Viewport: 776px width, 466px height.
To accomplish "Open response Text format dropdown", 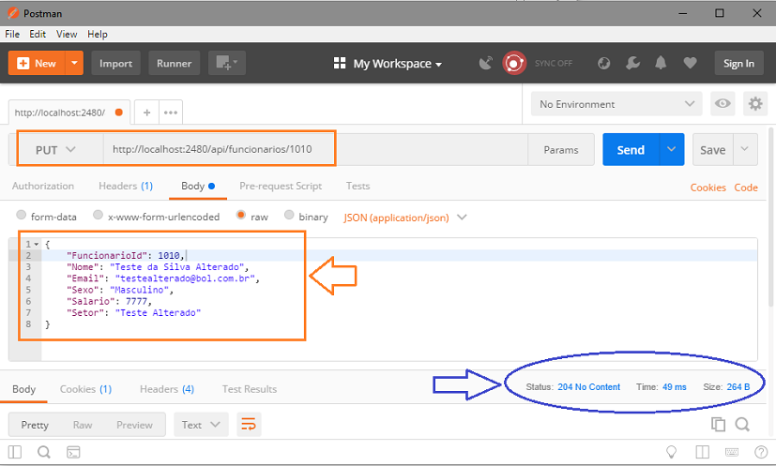I will click(x=201, y=425).
